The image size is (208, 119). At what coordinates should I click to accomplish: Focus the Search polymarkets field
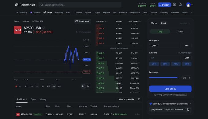80,5
